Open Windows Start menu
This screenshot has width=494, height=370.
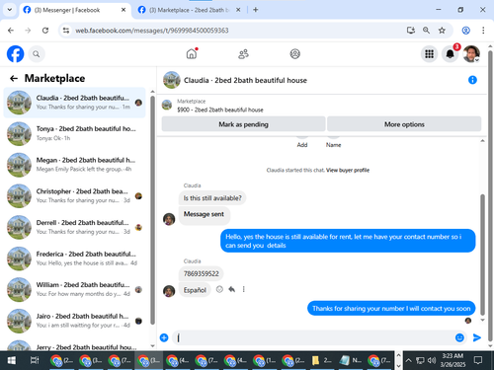pos(11,361)
